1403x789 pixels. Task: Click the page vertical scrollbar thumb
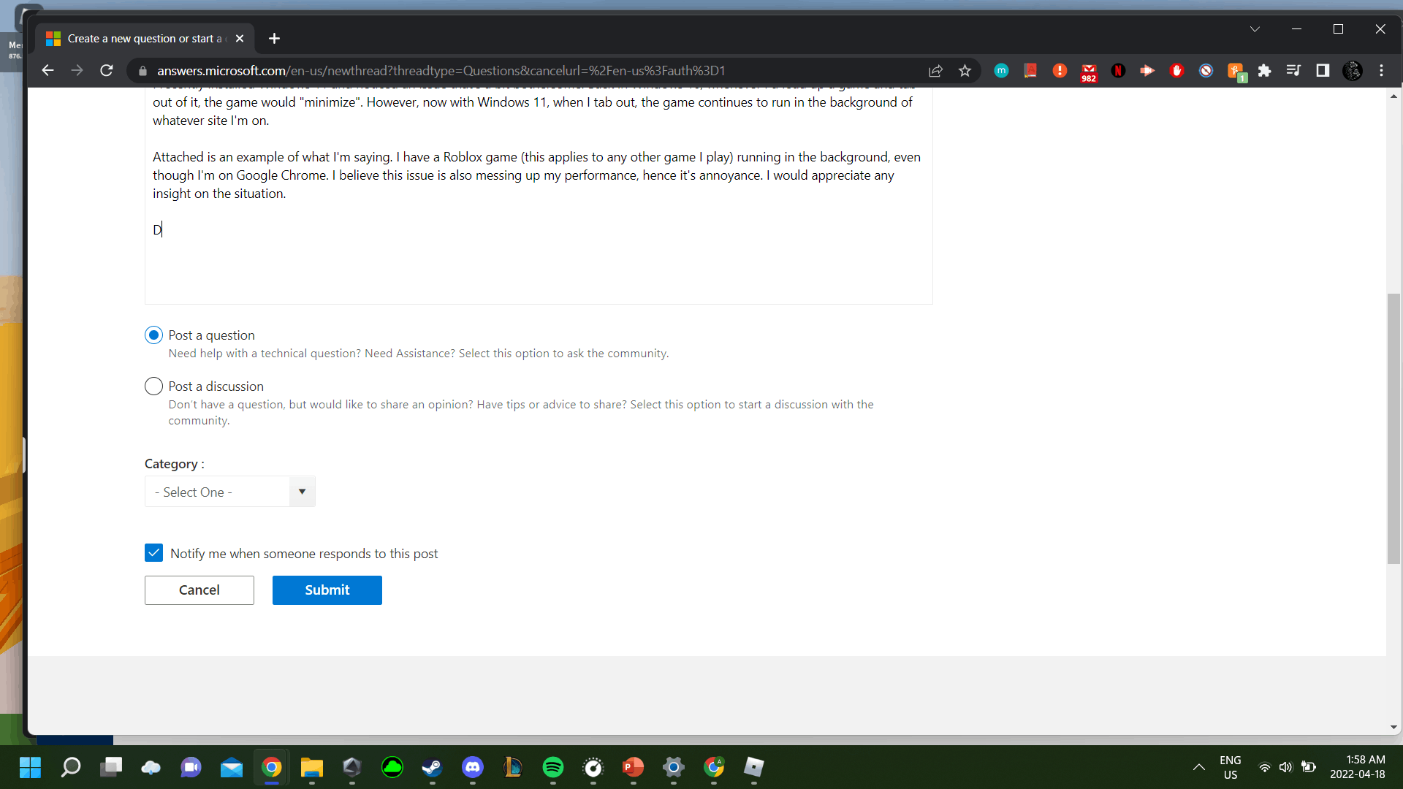click(x=1394, y=428)
